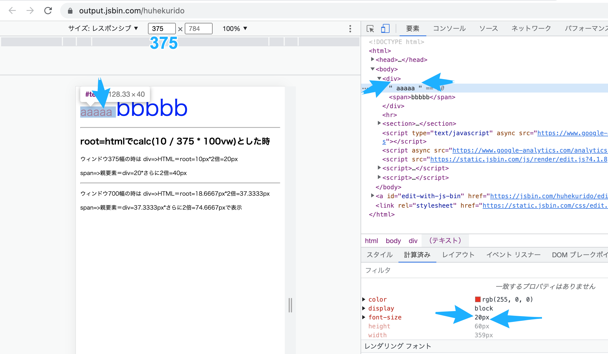Image resolution: width=608 pixels, height=354 pixels.
Task: Open the イベント リスナー pane tab
Action: tap(513, 255)
